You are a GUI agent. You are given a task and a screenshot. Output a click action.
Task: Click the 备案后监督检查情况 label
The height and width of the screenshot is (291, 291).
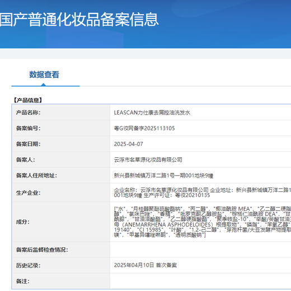(42, 250)
